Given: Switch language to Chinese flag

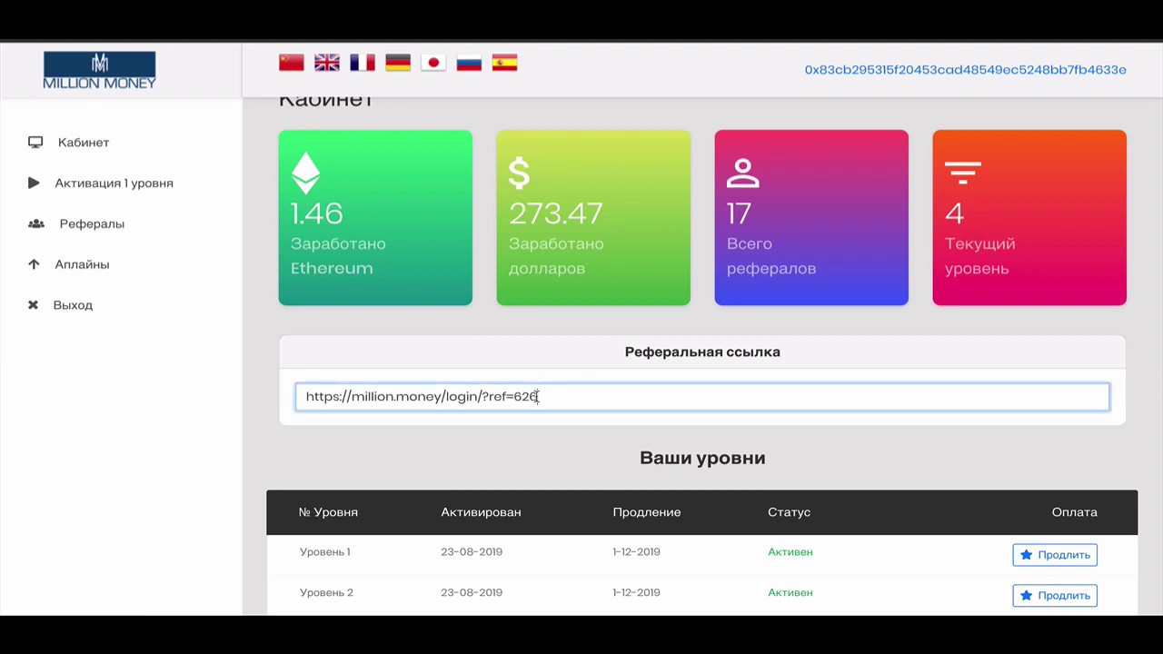Looking at the screenshot, I should 291,63.
